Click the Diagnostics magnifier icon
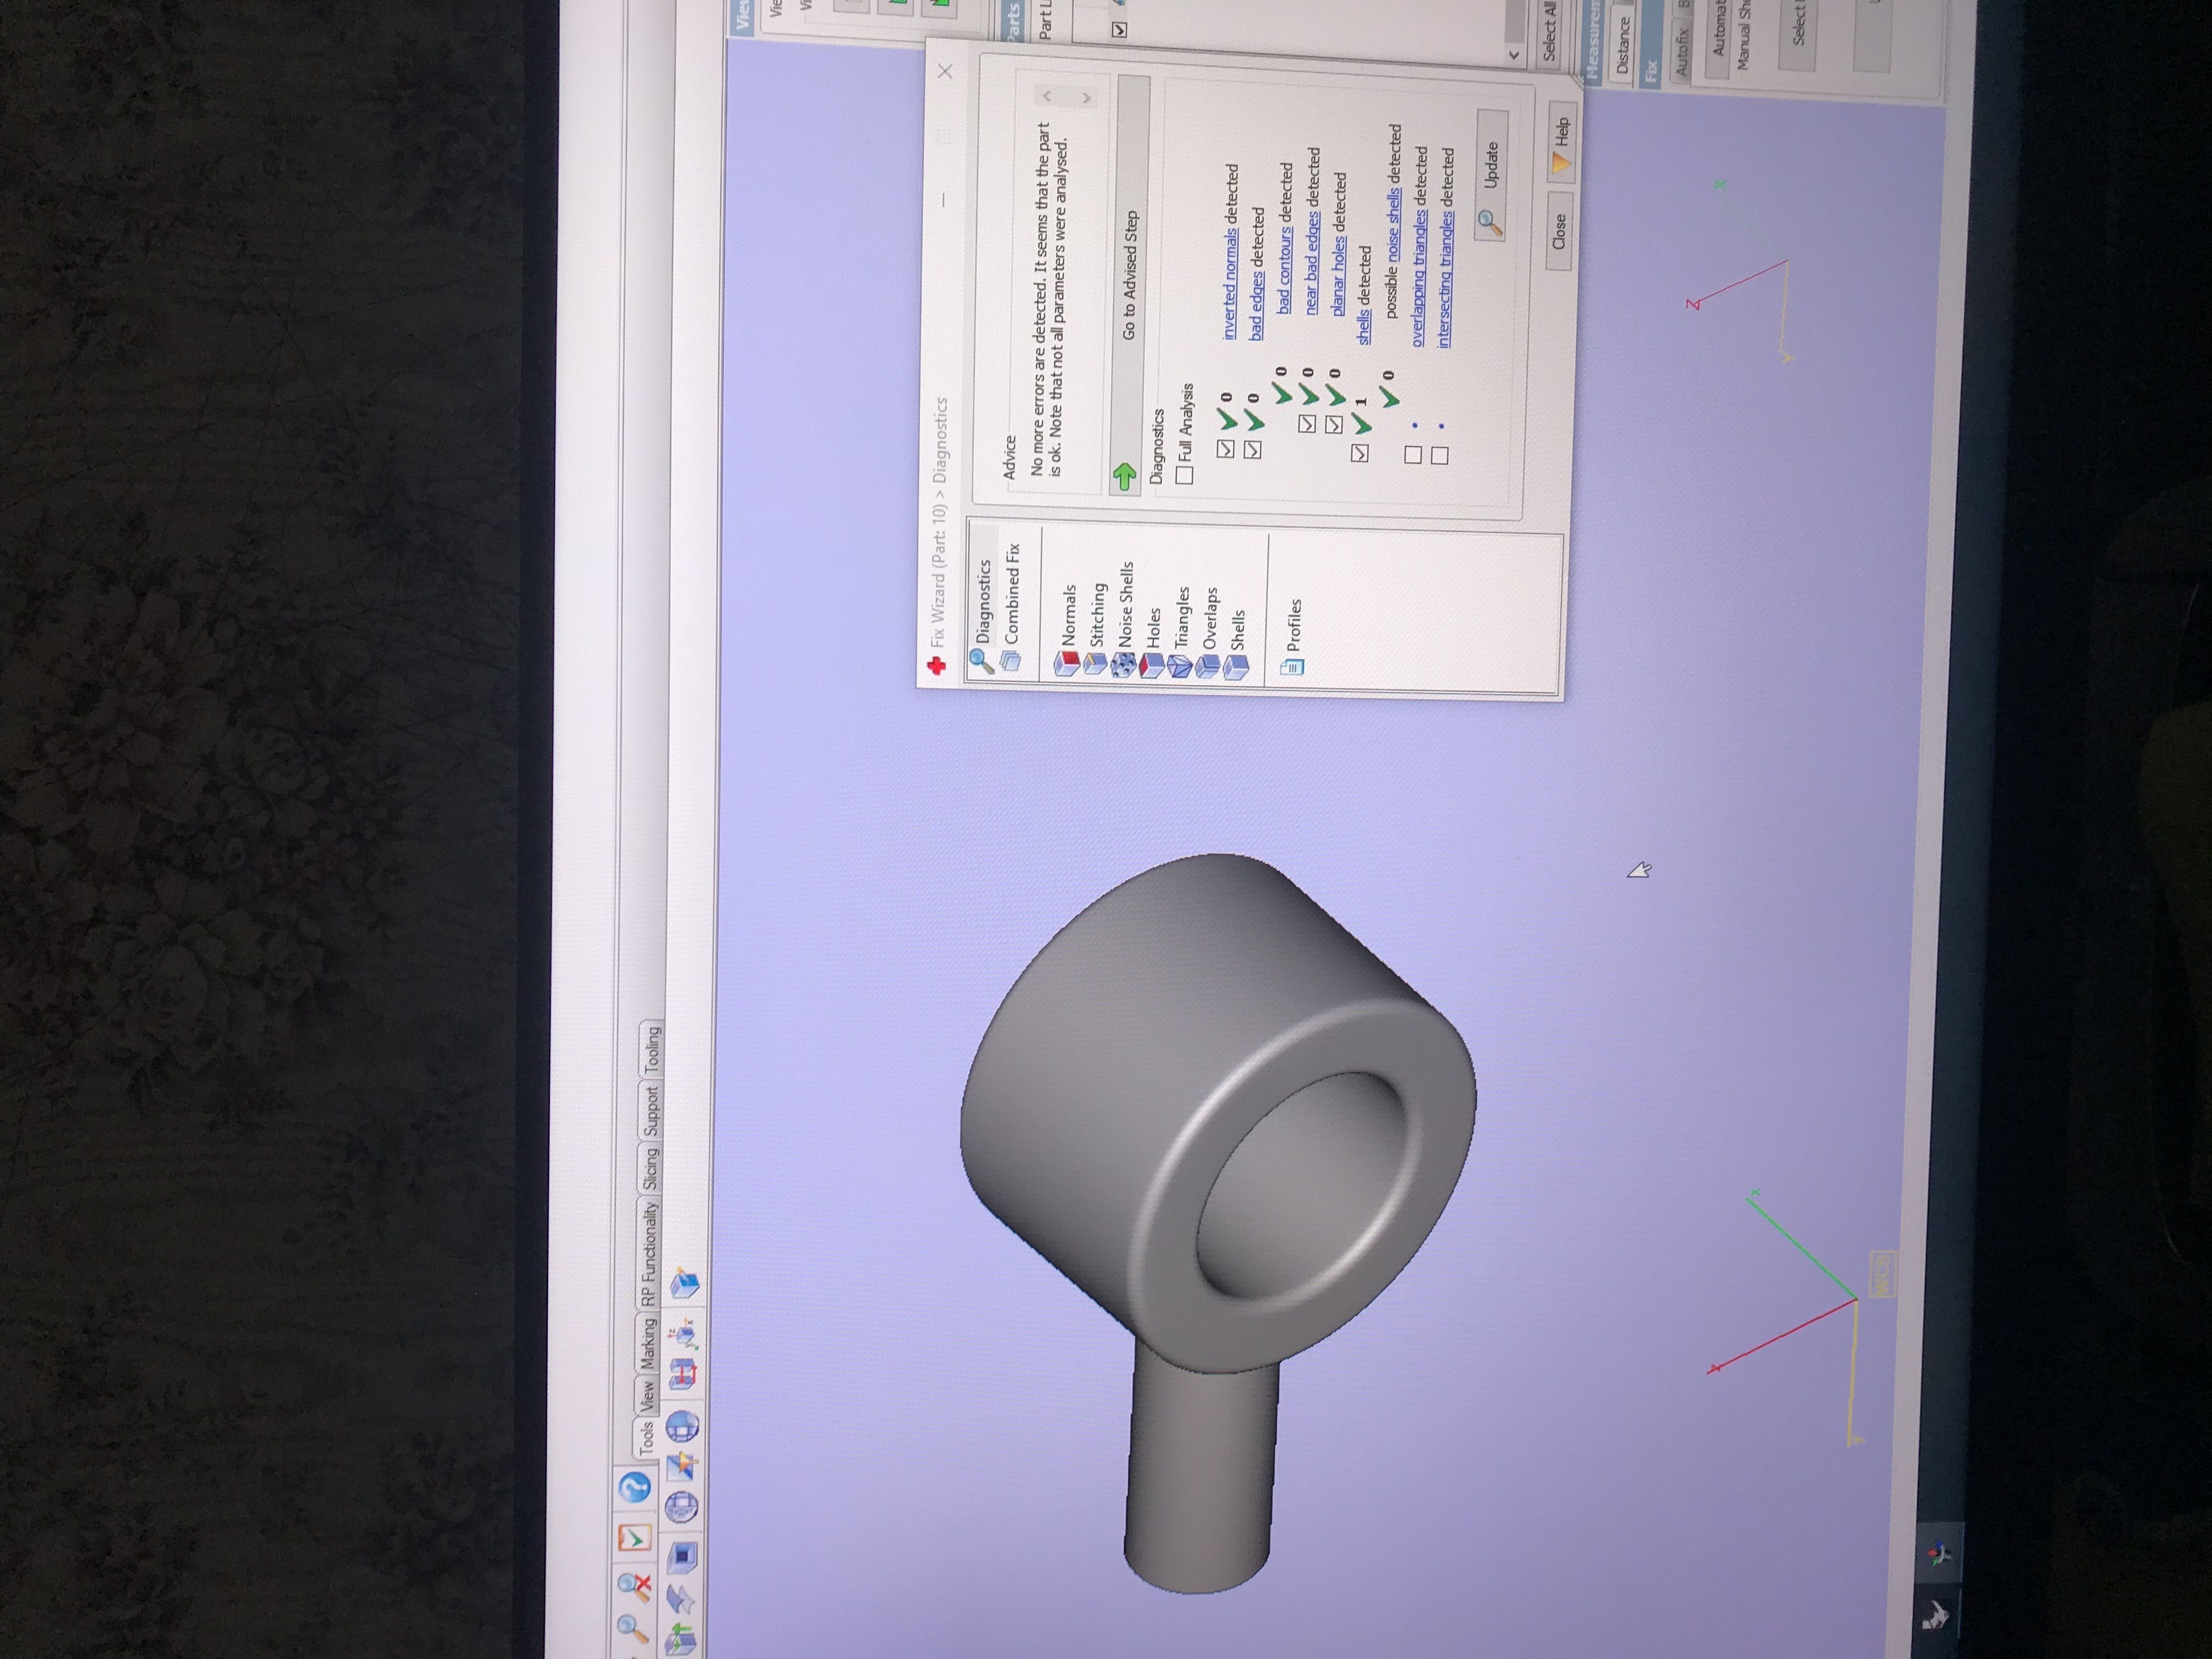The image size is (2212, 1659). 982,660
